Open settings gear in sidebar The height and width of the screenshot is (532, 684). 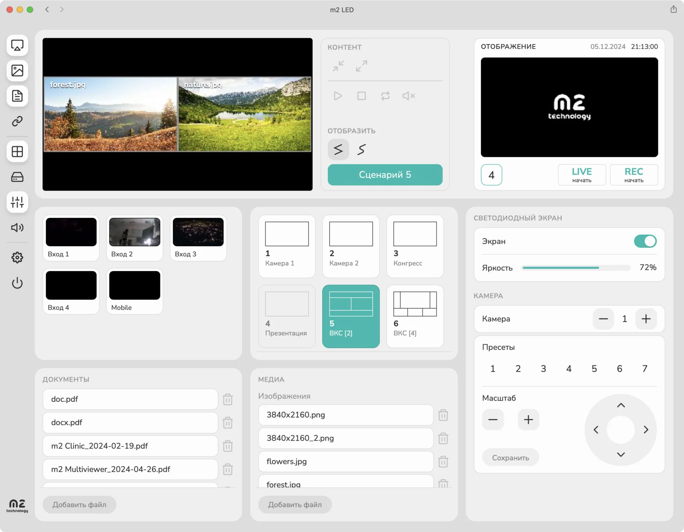click(17, 258)
